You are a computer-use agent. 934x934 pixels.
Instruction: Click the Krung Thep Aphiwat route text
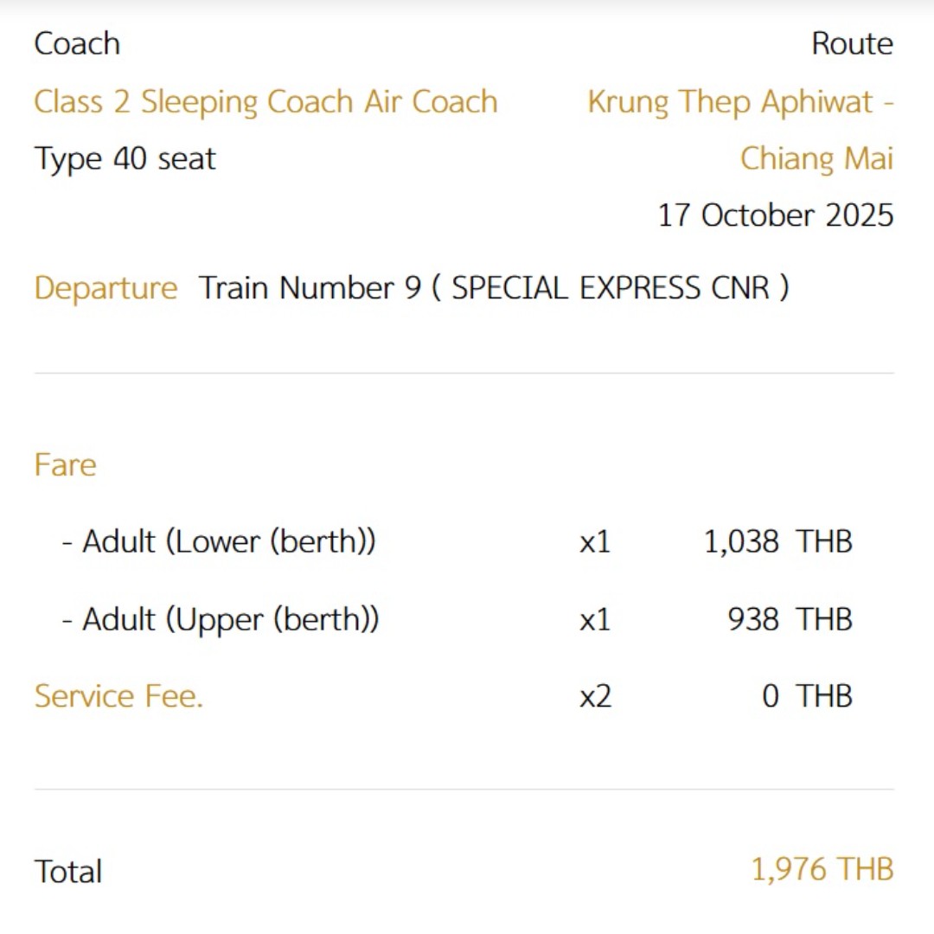tap(739, 102)
